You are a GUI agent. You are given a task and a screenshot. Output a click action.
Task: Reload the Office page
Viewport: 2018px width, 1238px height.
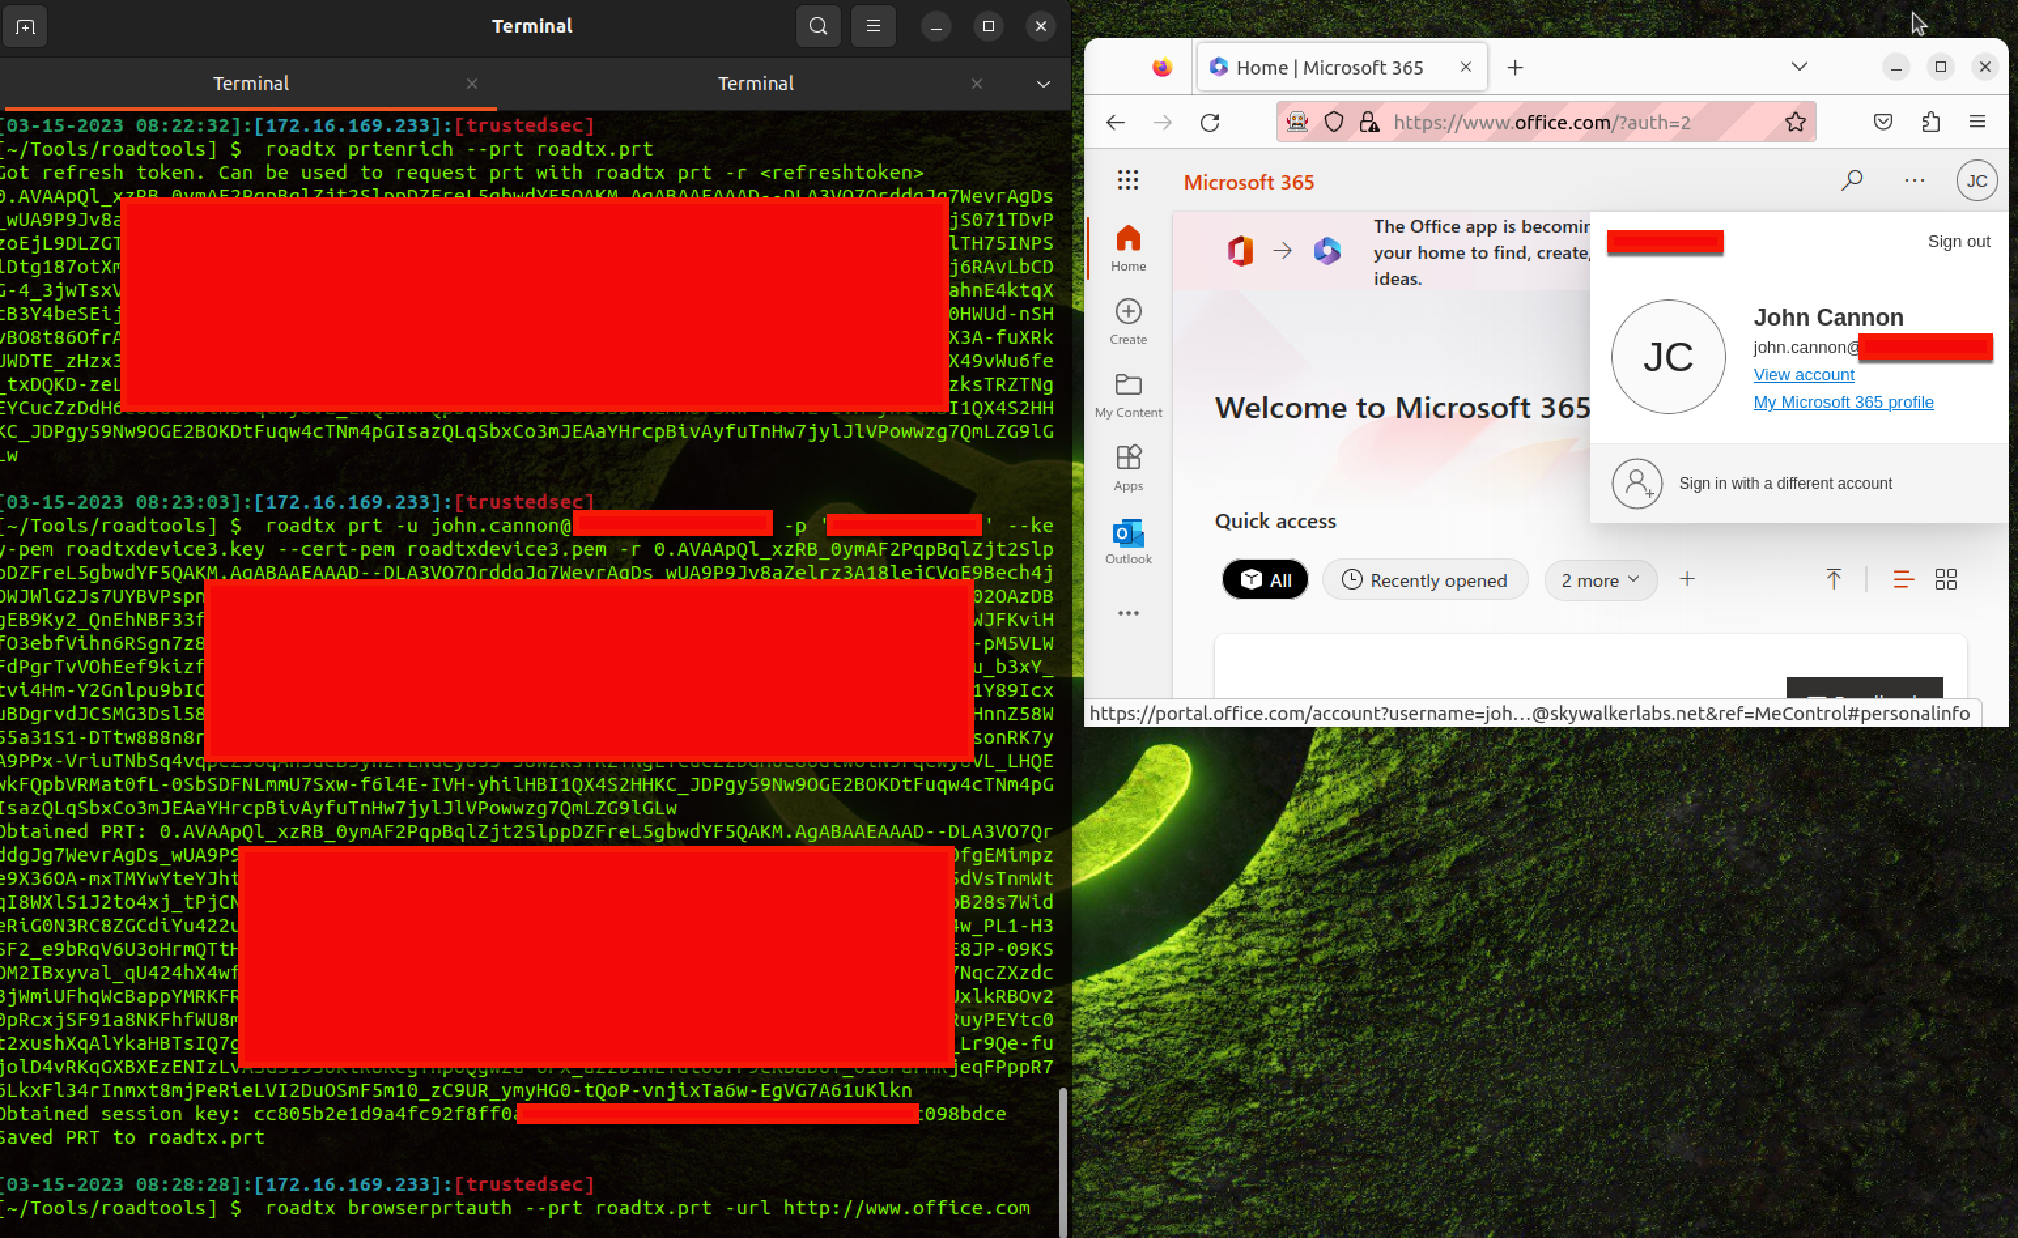click(1210, 123)
